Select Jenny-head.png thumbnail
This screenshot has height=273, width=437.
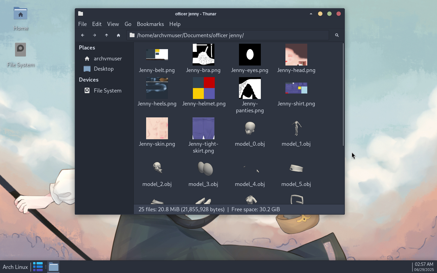pyautogui.click(x=296, y=55)
